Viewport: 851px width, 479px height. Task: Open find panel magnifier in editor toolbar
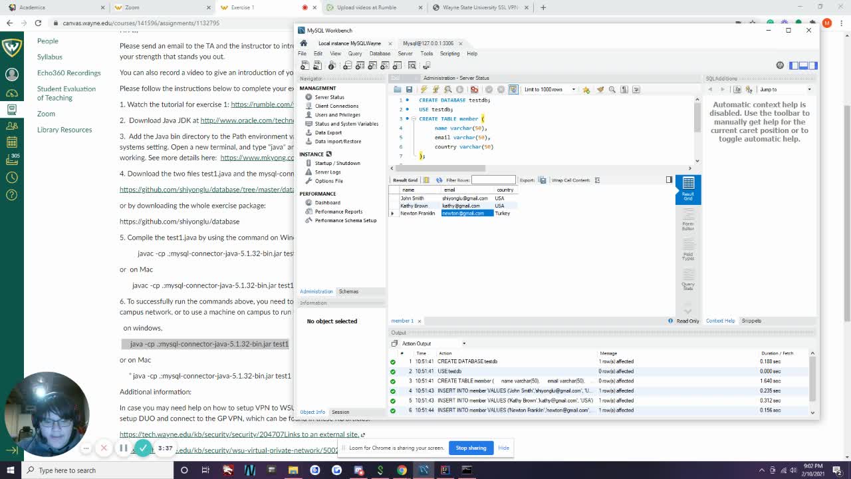612,89
